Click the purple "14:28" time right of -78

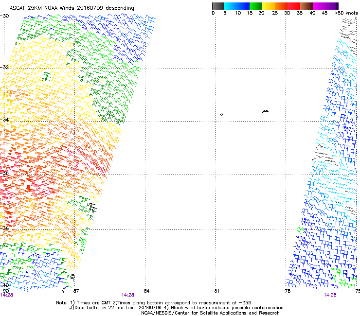(x=330, y=295)
